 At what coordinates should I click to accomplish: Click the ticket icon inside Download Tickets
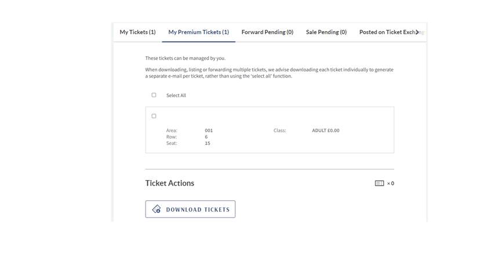157,210
